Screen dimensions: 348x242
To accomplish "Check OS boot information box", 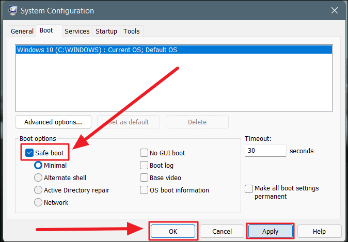I will 144,190.
